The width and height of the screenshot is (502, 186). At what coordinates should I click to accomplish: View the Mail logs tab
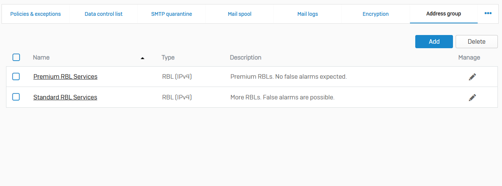307,14
